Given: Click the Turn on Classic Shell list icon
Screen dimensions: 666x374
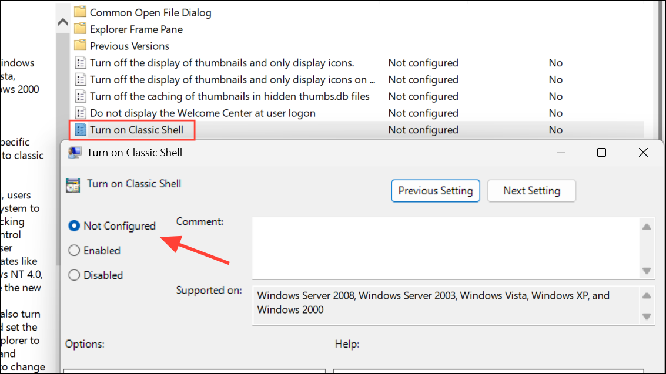Looking at the screenshot, I should (x=81, y=130).
